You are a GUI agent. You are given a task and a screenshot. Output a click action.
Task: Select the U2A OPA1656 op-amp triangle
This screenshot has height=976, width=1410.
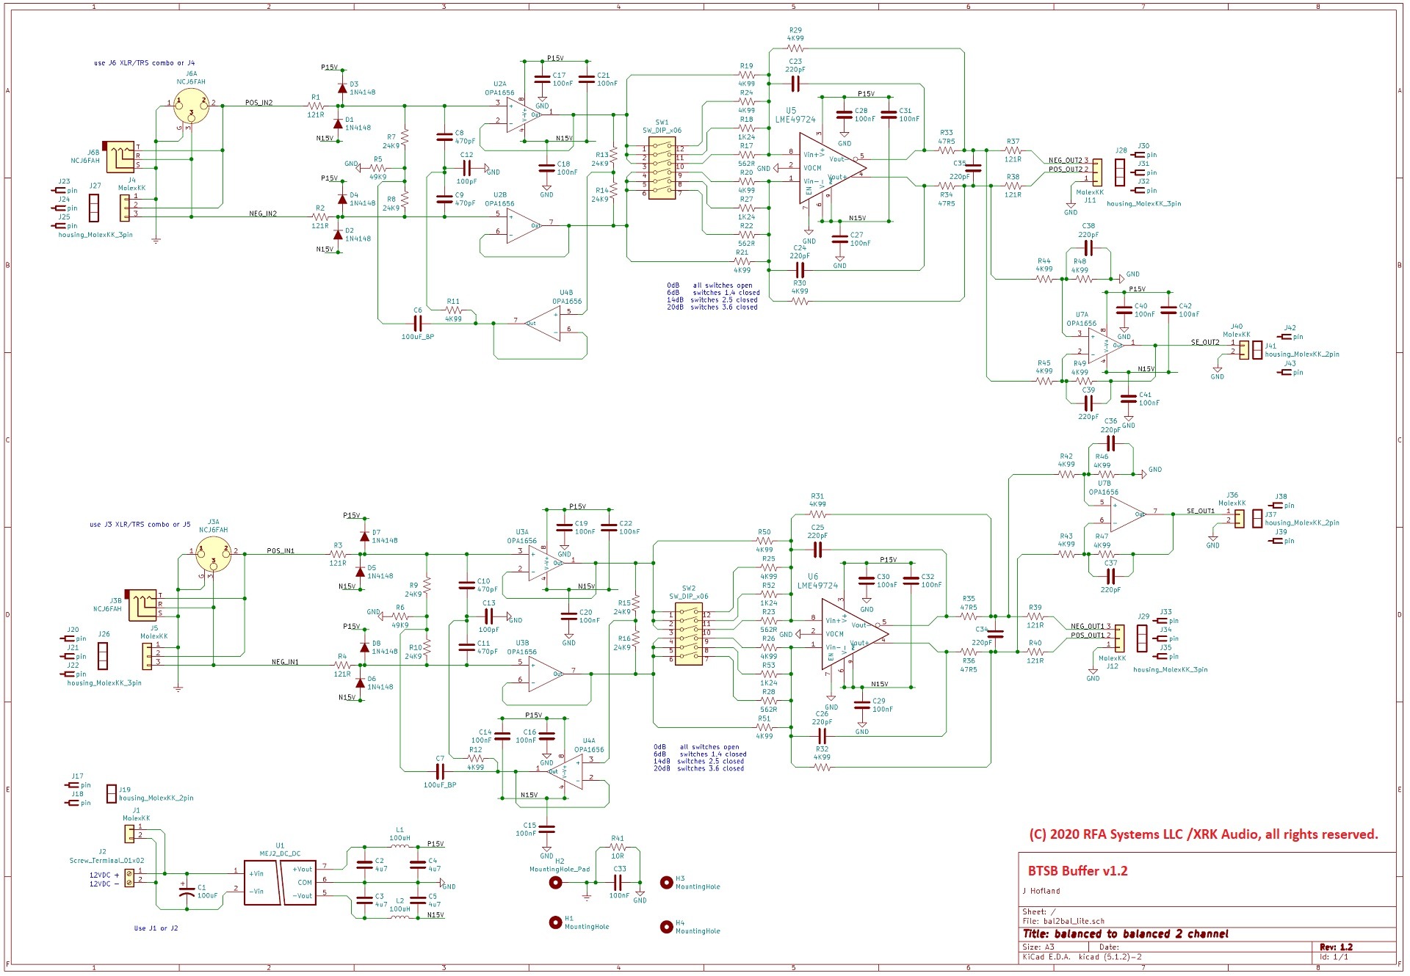tap(523, 114)
